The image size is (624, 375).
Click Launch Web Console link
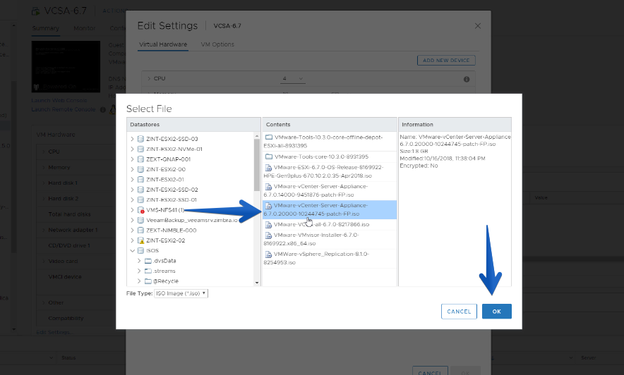coord(59,101)
